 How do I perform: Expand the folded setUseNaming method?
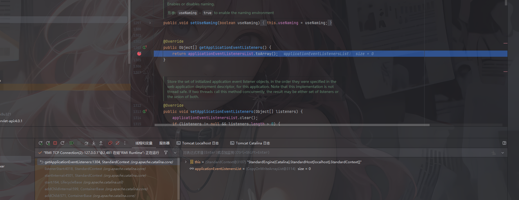[150, 23]
